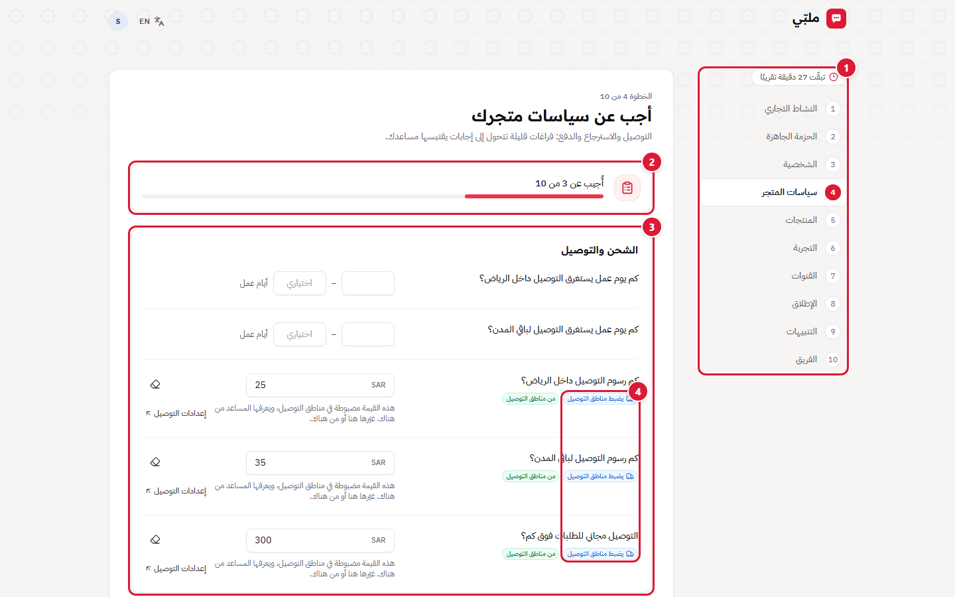The width and height of the screenshot is (955, 597).
Task: Clear the 35 SAR fee with its eraser icon
Action: click(x=155, y=462)
